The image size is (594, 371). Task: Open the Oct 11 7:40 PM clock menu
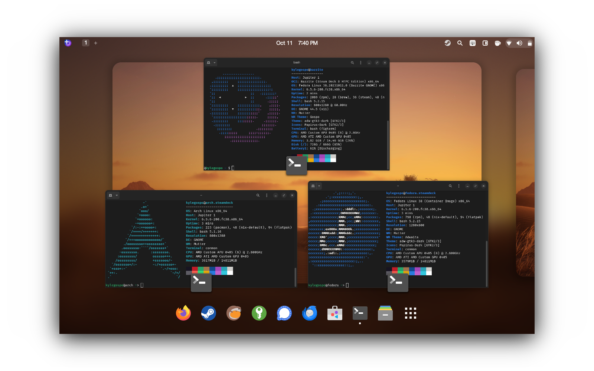coord(297,43)
